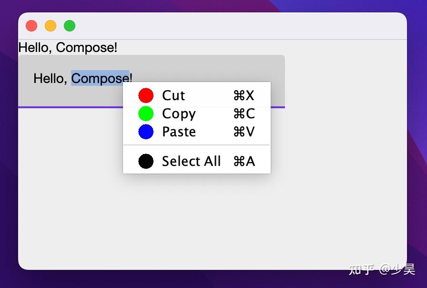Viewport: 427px width, 288px height.
Task: Click the blue circle icon beside Paste
Action: pyautogui.click(x=146, y=132)
